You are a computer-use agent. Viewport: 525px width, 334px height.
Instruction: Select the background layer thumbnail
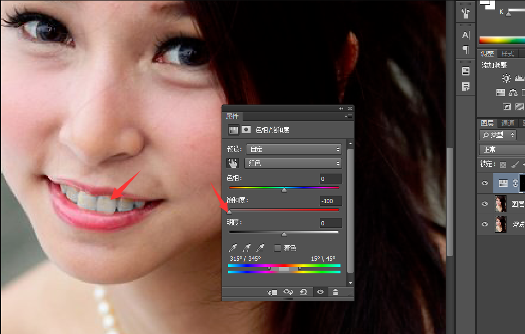coord(501,224)
